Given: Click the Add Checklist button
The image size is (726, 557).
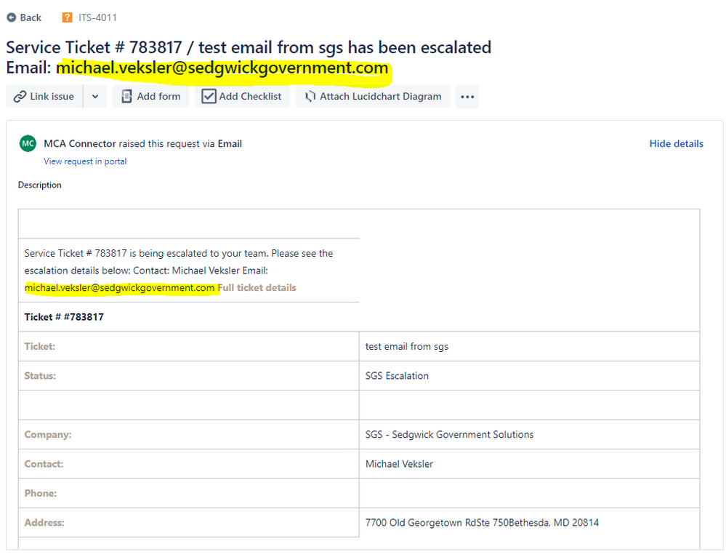Looking at the screenshot, I should point(242,97).
